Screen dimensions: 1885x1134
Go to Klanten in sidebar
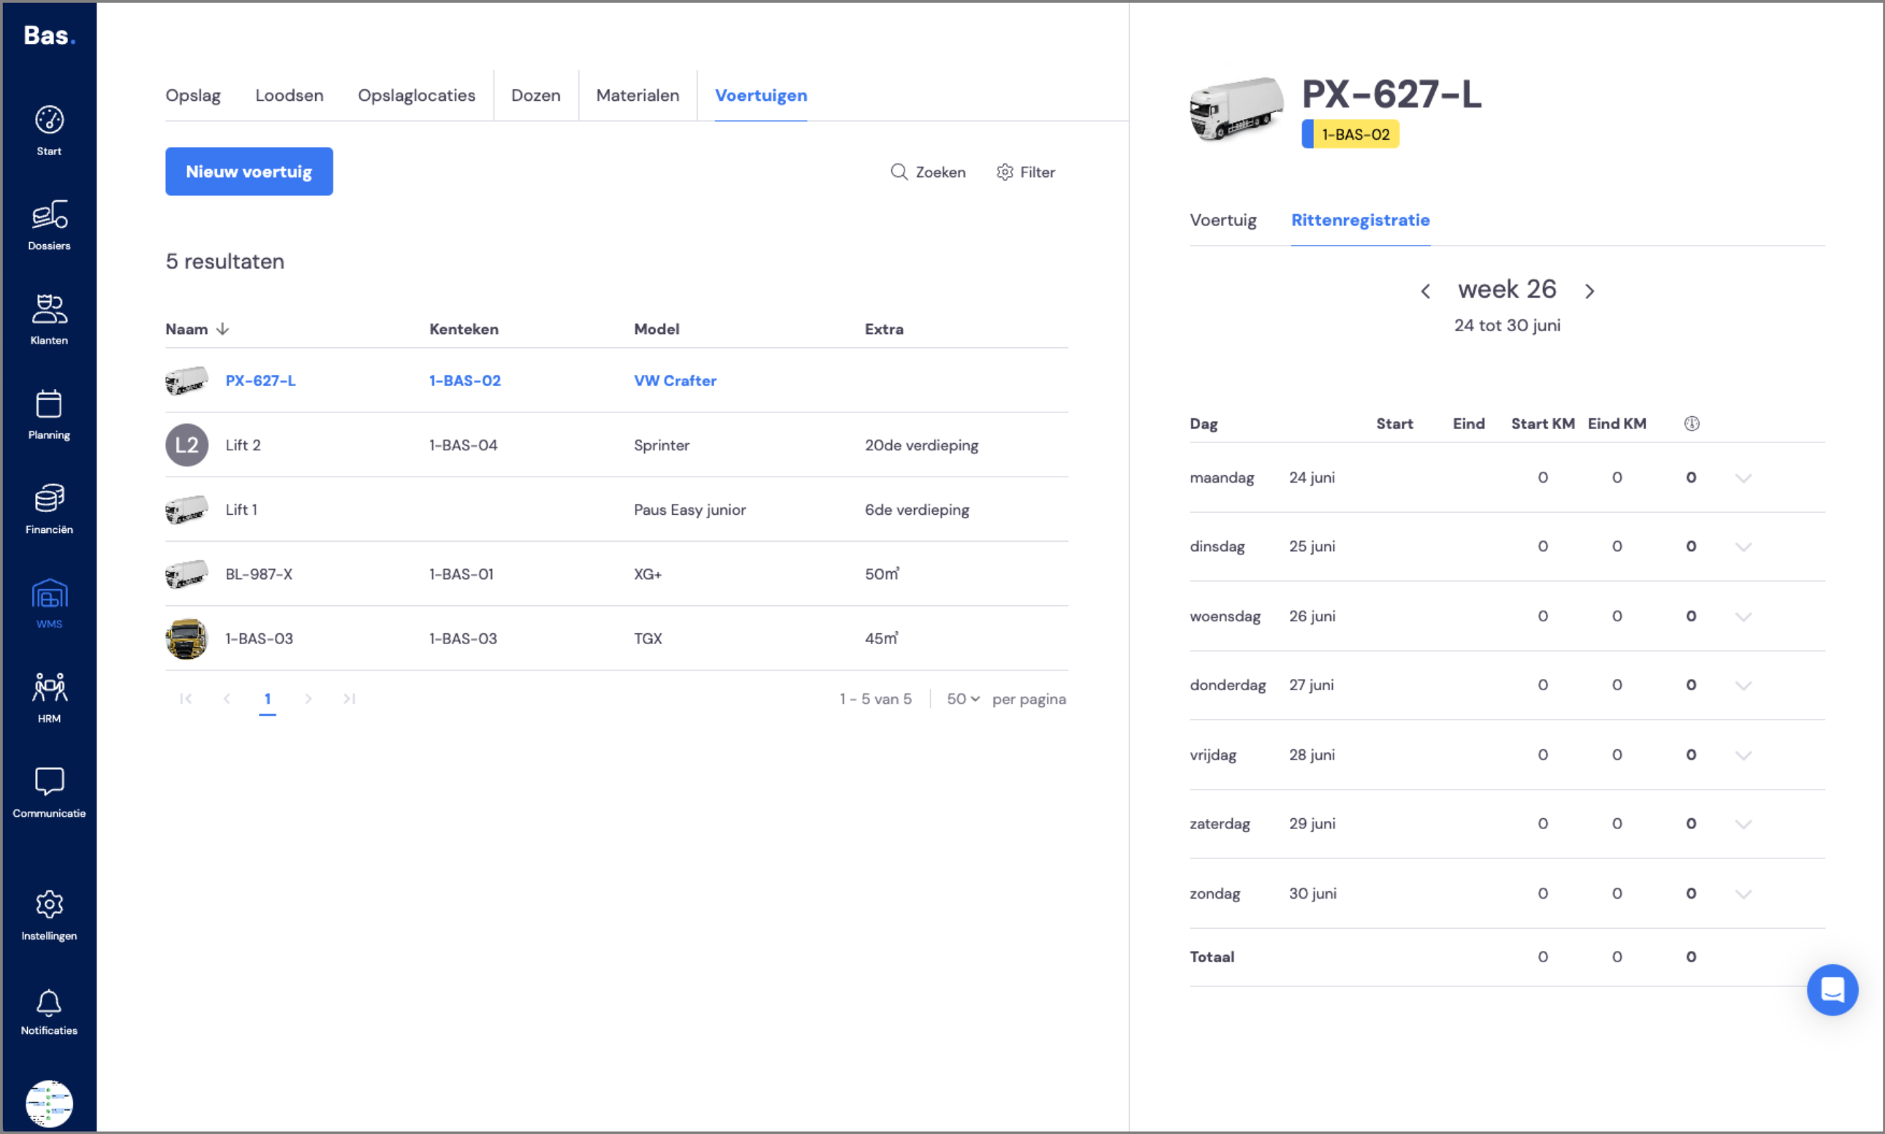pos(49,320)
